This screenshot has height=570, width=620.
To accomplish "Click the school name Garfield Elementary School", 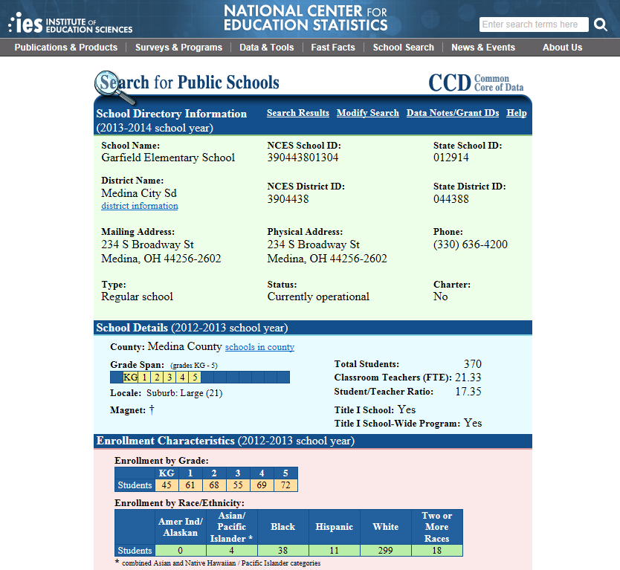I will pyautogui.click(x=168, y=158).
